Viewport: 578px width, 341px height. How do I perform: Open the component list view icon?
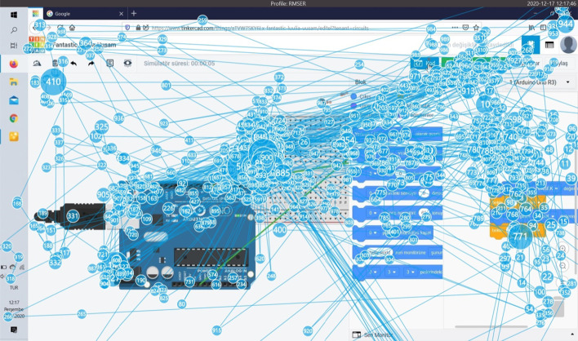[x=549, y=45]
